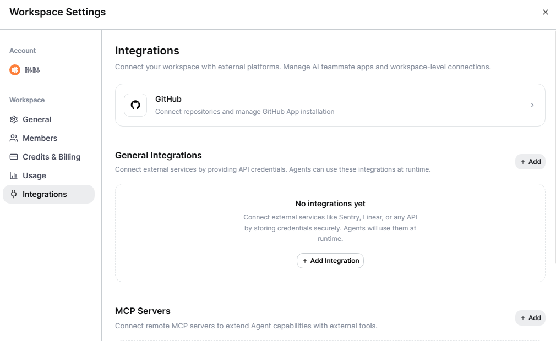The height and width of the screenshot is (341, 556).
Task: Expand the GitHub integration row chevron
Action: [532, 105]
